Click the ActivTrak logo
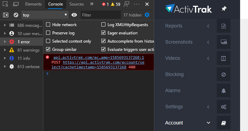The height and width of the screenshot is (131, 248). tap(188, 9)
